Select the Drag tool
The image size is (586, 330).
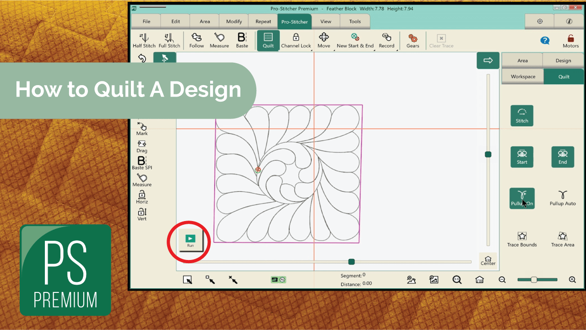click(142, 146)
